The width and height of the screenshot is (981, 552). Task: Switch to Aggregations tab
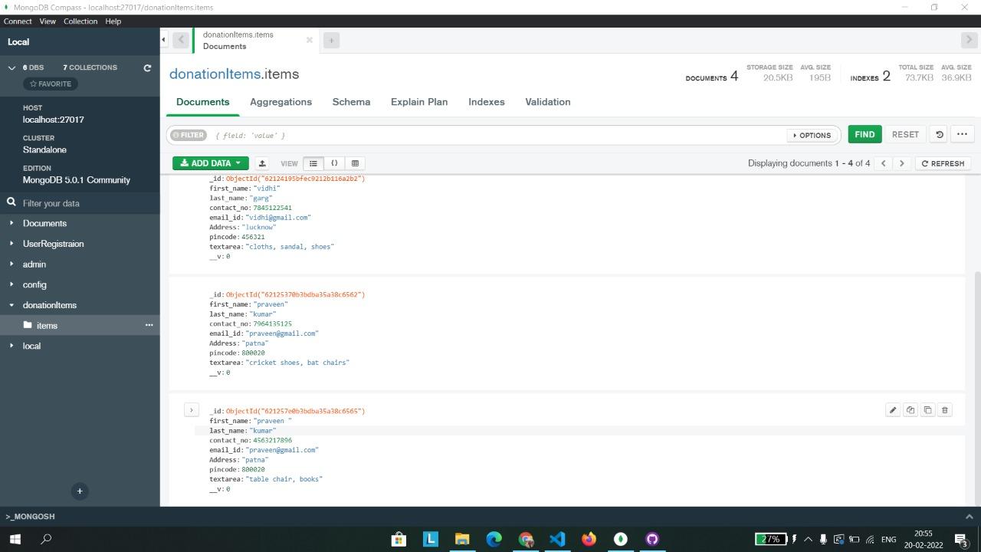tap(281, 102)
